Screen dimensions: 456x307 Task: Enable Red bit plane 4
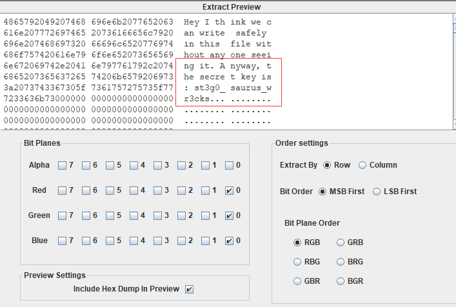134,190
